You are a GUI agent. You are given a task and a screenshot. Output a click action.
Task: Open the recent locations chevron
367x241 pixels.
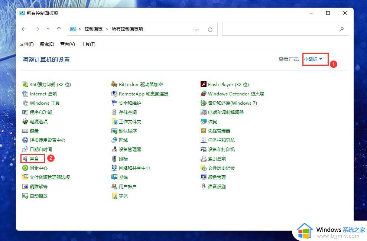[48, 29]
